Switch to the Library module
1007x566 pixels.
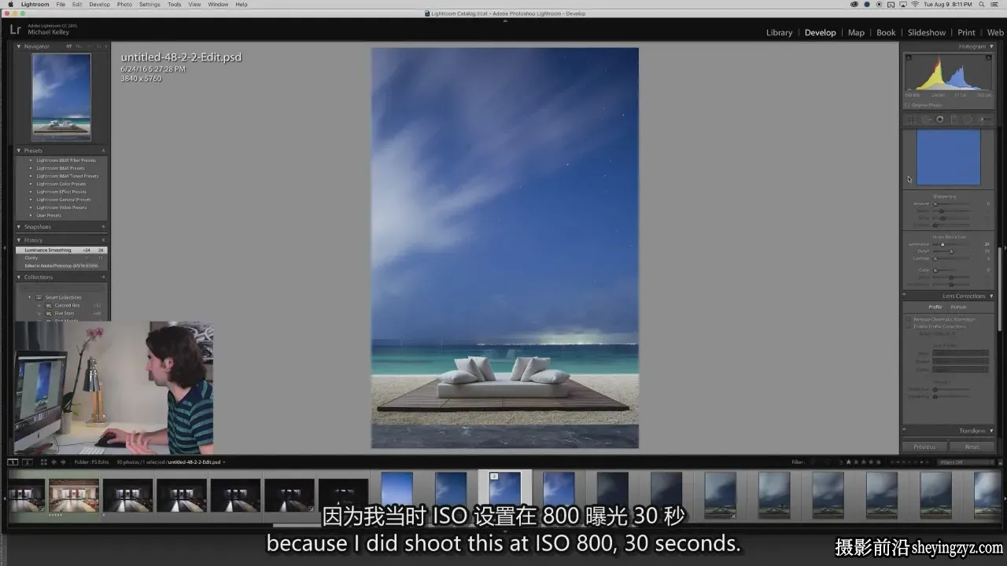click(779, 33)
